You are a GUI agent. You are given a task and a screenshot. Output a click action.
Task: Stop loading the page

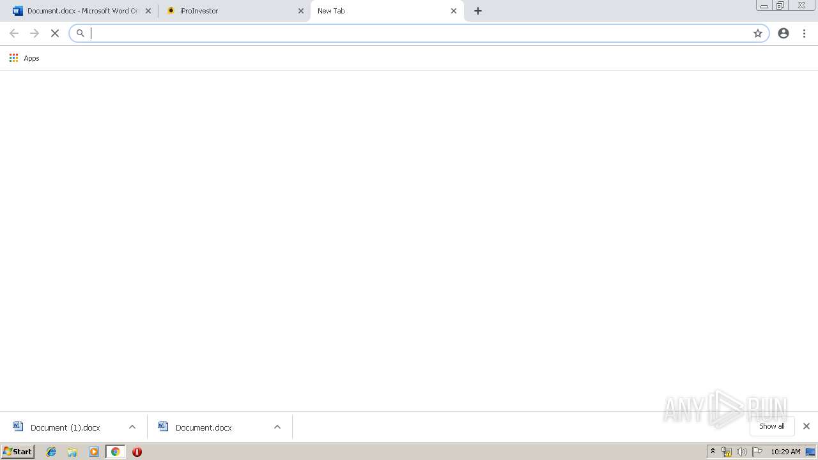(x=55, y=33)
